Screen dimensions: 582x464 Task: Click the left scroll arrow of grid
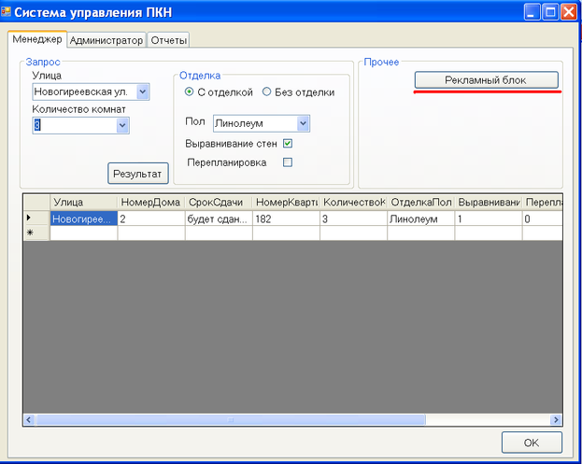tap(29, 420)
